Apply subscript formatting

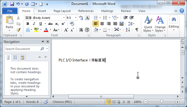(x=57, y=24)
